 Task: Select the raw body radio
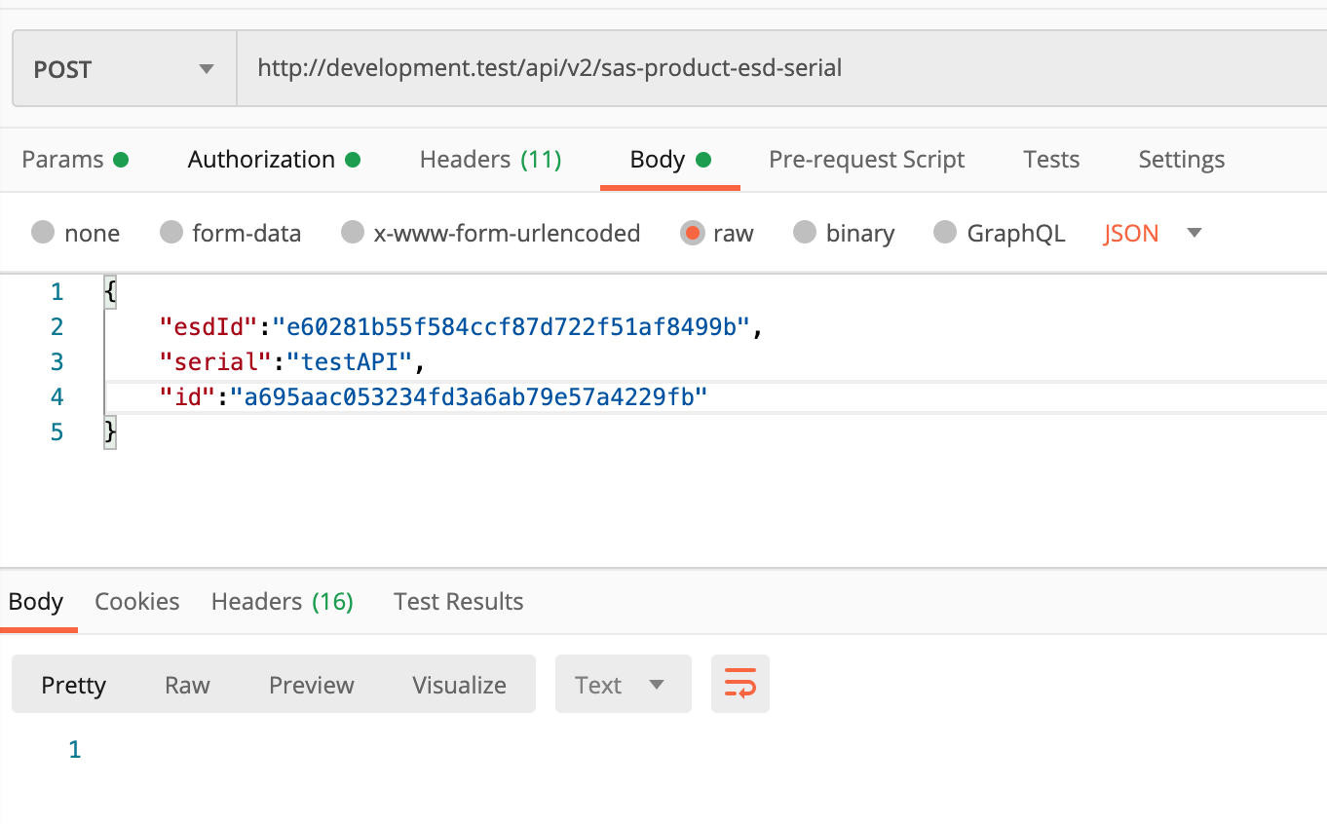click(693, 233)
